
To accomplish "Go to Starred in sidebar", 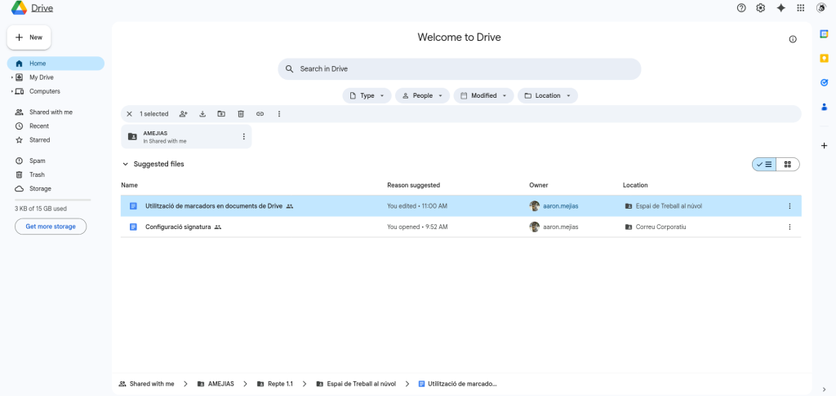I will pyautogui.click(x=39, y=140).
